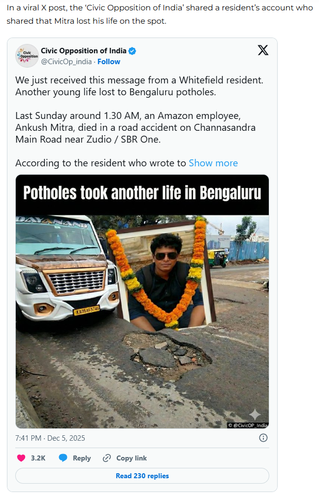Viewport: 319px width, 495px height.
Task: Click the info icon beside the timestamp
Action: (263, 438)
